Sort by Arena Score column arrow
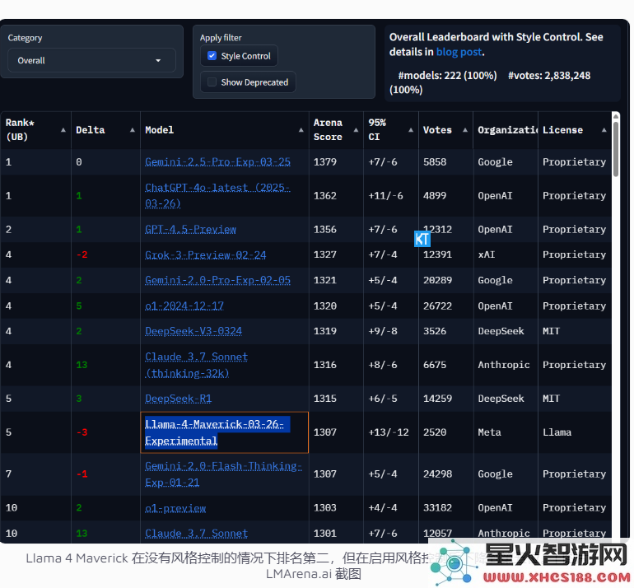Image resolution: width=634 pixels, height=588 pixels. point(356,130)
